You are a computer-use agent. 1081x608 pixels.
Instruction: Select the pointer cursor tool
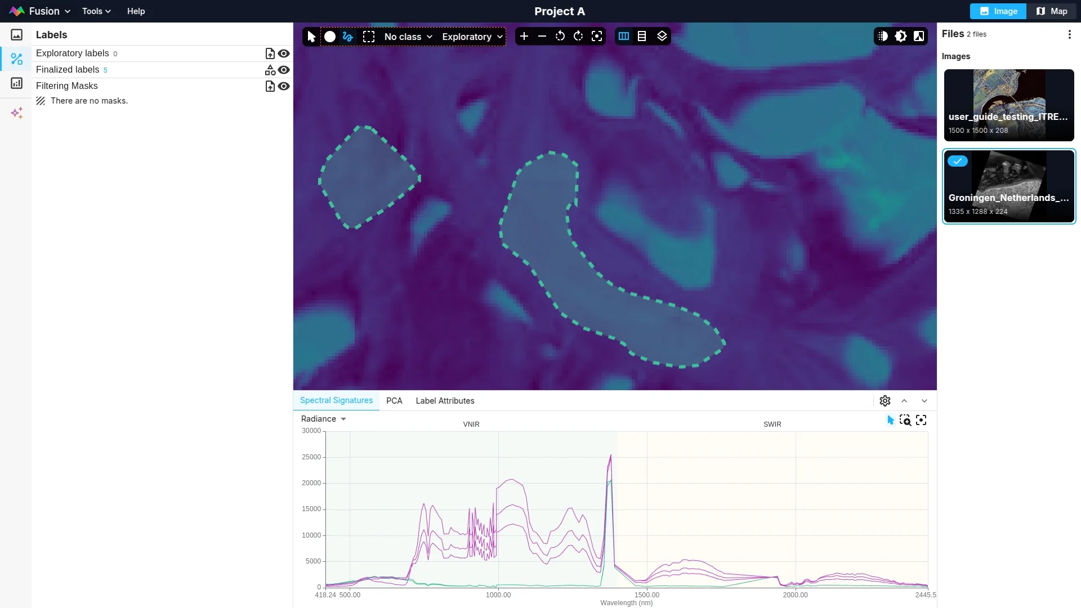click(x=311, y=37)
